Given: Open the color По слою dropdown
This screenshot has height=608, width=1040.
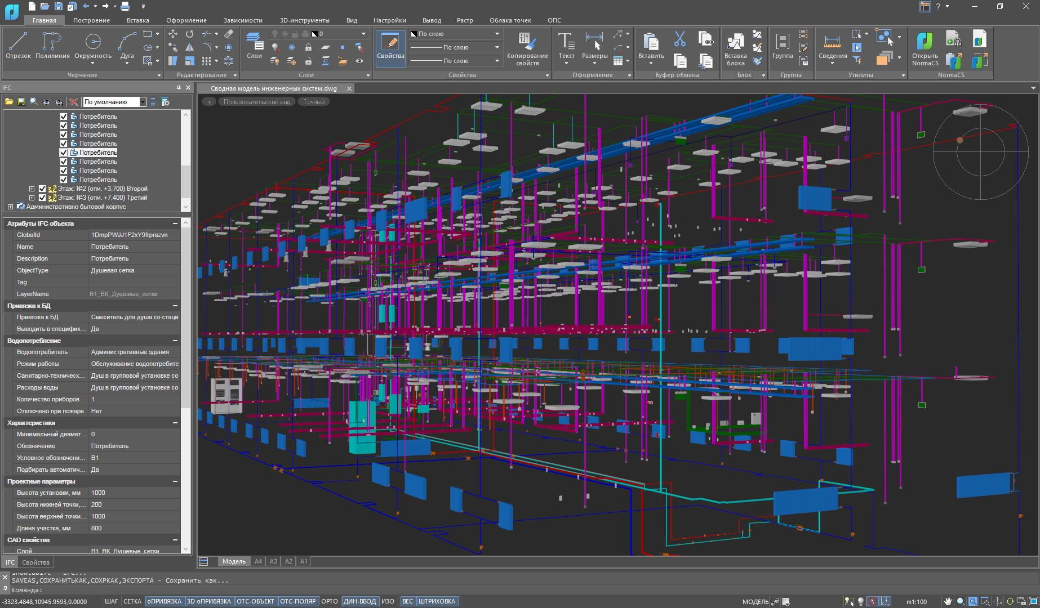Looking at the screenshot, I should click(x=497, y=34).
